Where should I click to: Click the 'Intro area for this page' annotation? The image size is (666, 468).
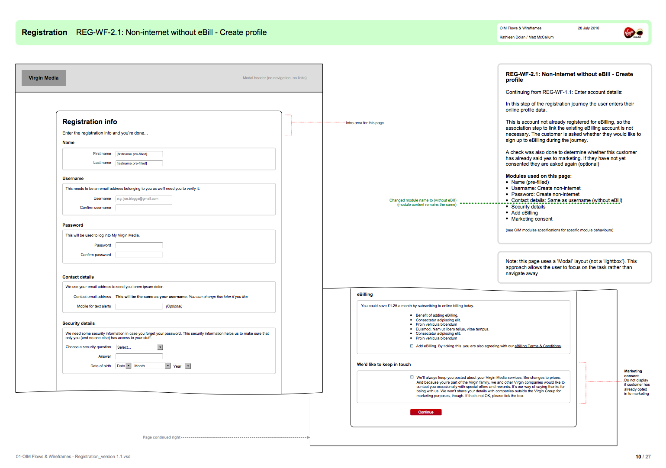365,123
